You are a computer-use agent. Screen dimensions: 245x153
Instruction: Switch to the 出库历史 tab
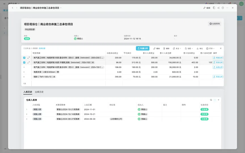tap(39, 92)
